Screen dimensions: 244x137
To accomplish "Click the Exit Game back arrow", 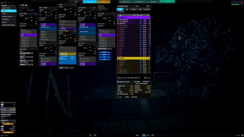I will pyautogui.click(x=2, y=135).
